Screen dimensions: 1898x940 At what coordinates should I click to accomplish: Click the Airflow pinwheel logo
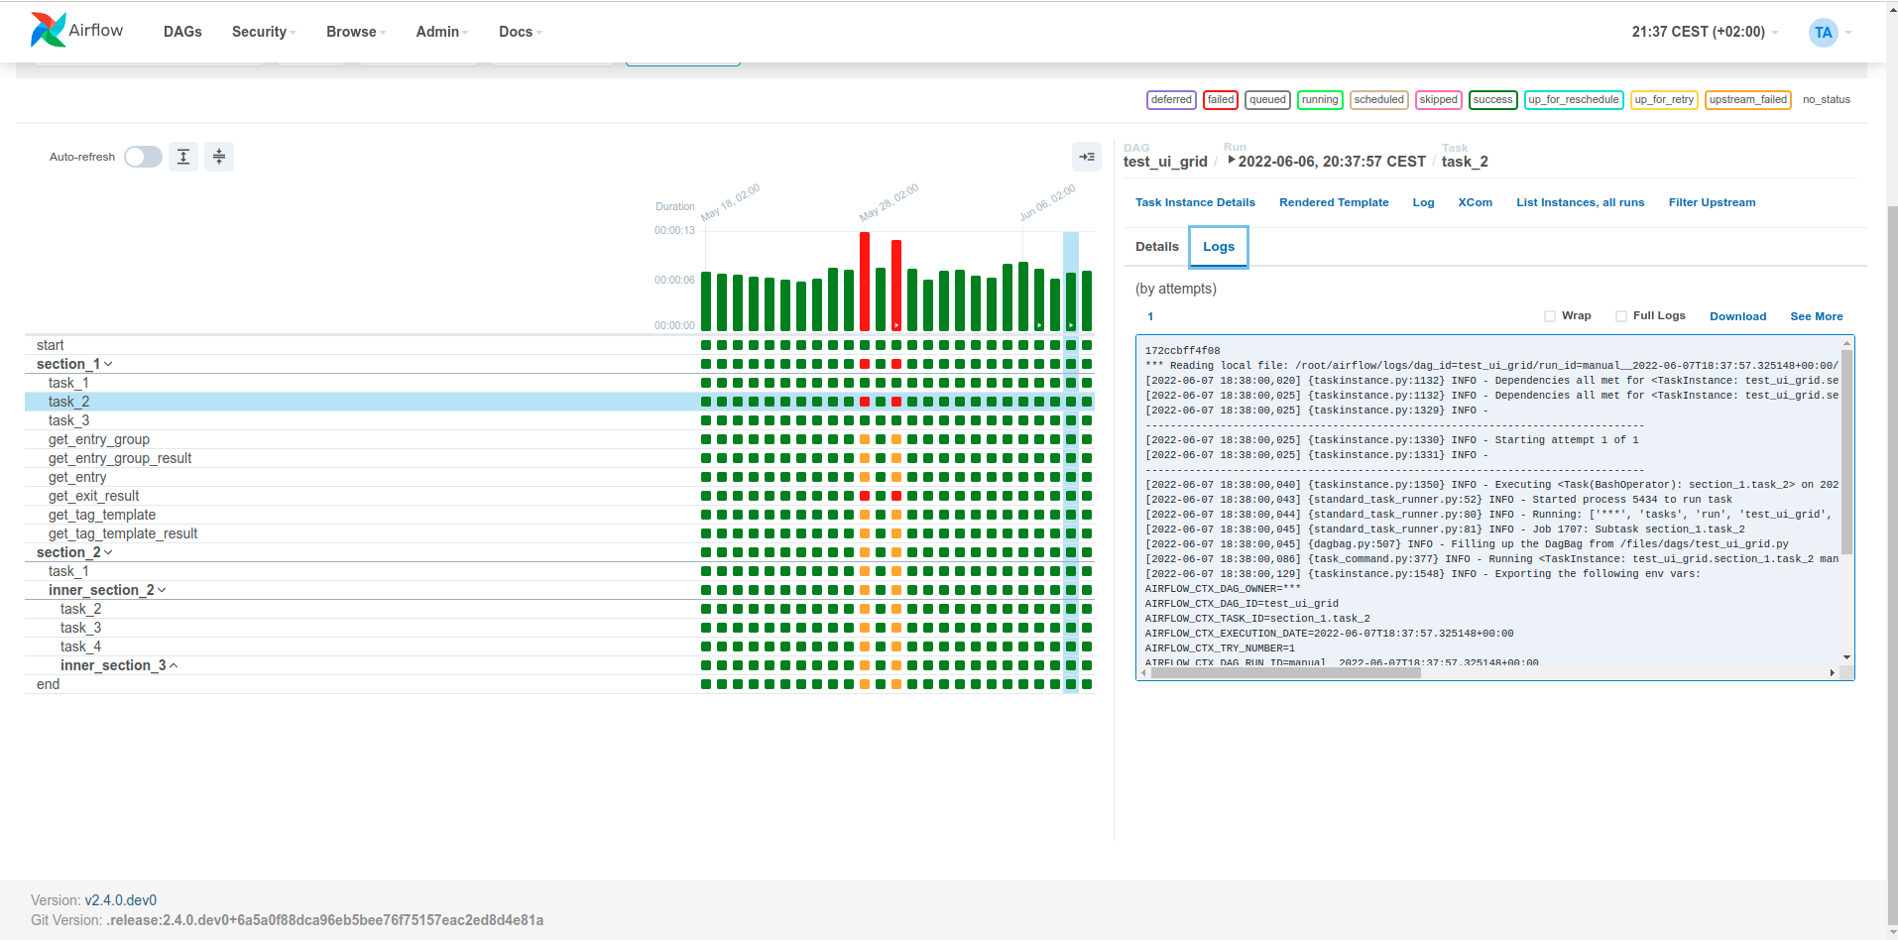49,30
